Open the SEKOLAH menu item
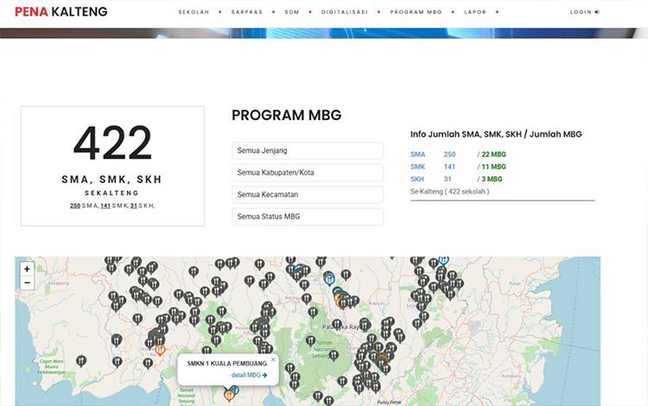648x406 pixels. point(194,12)
